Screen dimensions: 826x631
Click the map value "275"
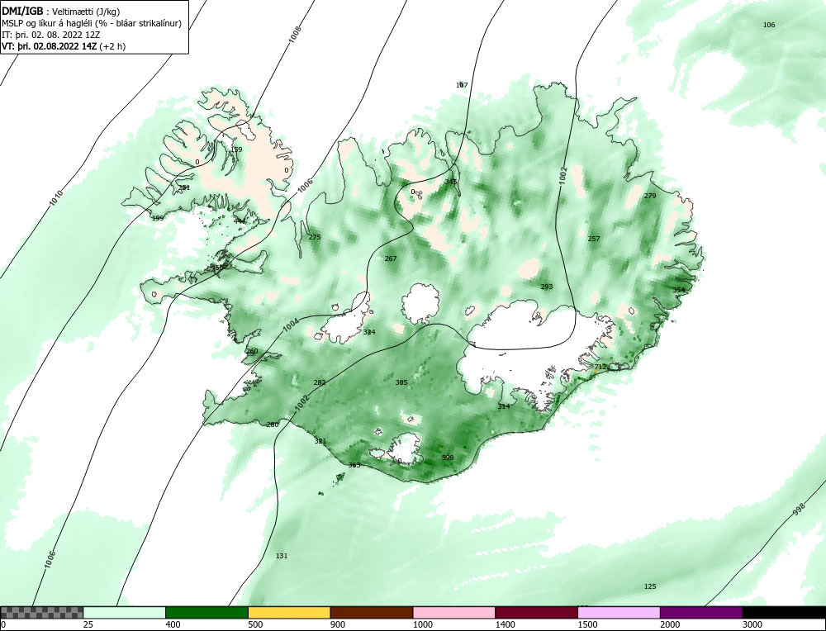(x=315, y=237)
